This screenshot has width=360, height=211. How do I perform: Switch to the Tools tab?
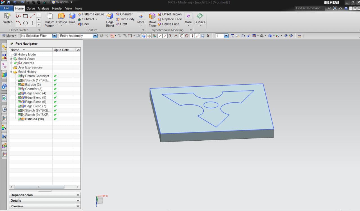click(x=78, y=8)
